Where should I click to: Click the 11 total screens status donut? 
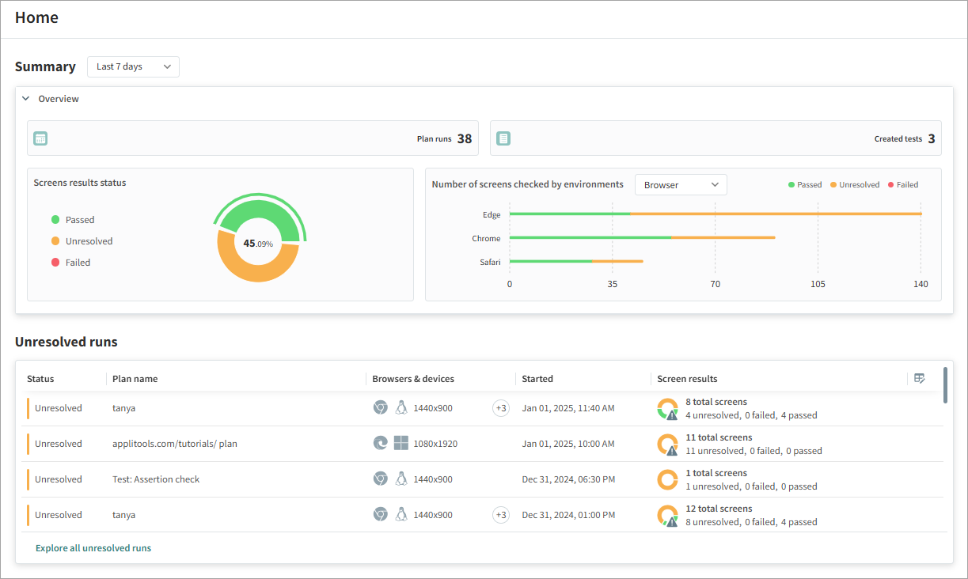coord(667,445)
